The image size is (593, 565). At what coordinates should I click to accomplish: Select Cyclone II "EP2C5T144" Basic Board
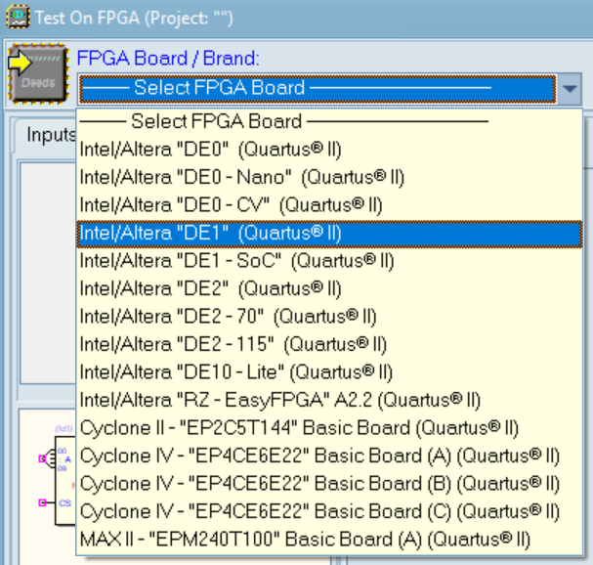point(329,428)
